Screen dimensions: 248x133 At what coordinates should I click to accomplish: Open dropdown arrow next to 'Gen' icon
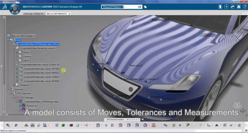[49, 125]
